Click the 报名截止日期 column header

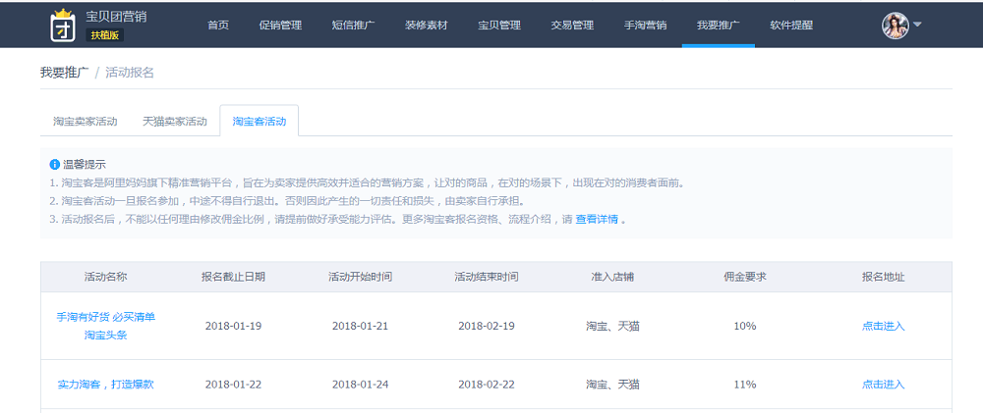(x=233, y=277)
